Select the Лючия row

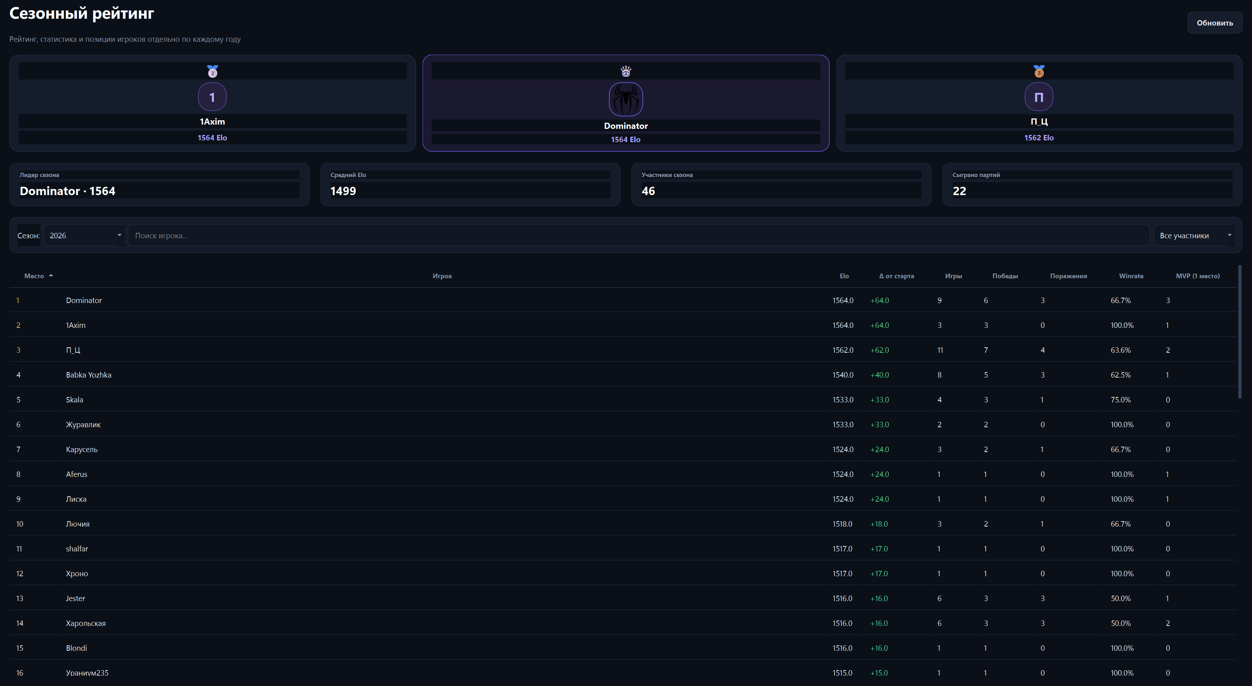[623, 523]
